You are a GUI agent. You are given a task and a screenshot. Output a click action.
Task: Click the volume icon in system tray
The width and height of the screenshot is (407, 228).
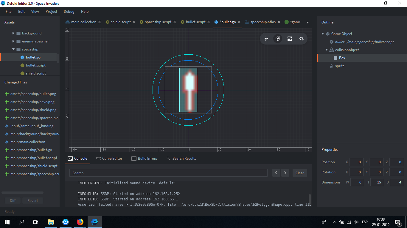(x=356, y=222)
